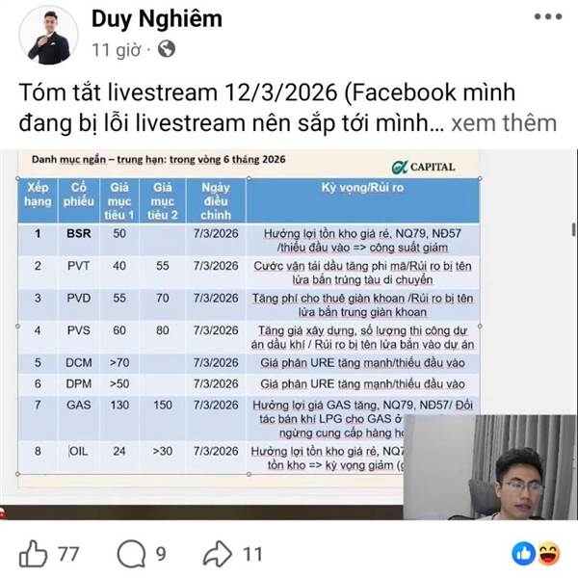The width and height of the screenshot is (578, 578).
Task: Click the Alpha Capital logo on slide
Action: pos(423,167)
